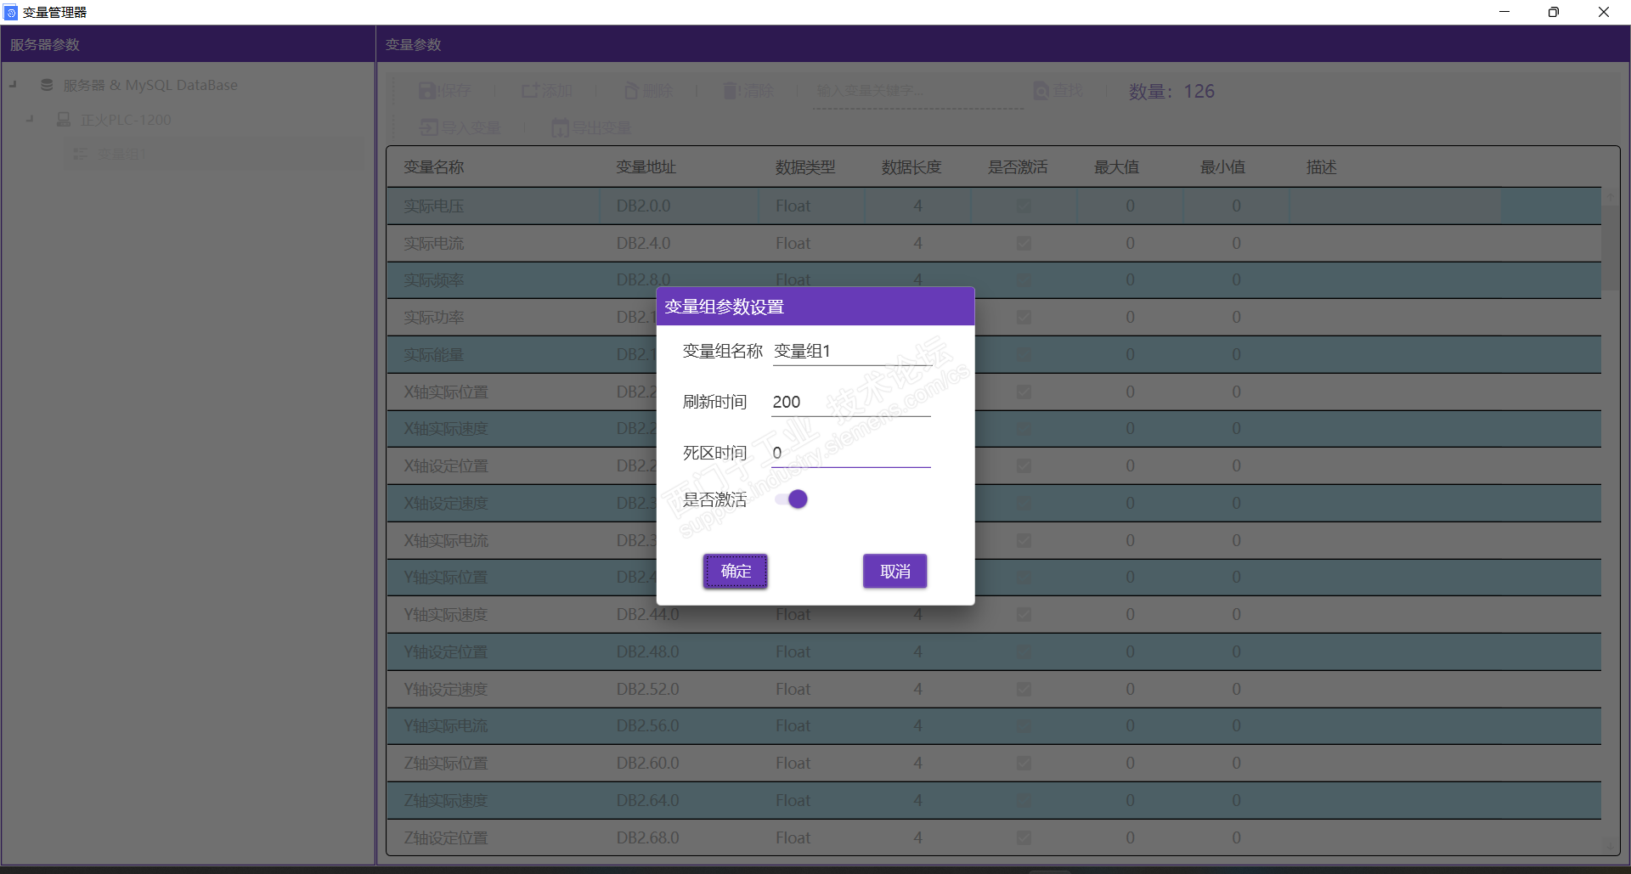Toggle 是否激活 checkbox for Y轴设定速度 row
The width and height of the screenshot is (1631, 874).
(1024, 689)
